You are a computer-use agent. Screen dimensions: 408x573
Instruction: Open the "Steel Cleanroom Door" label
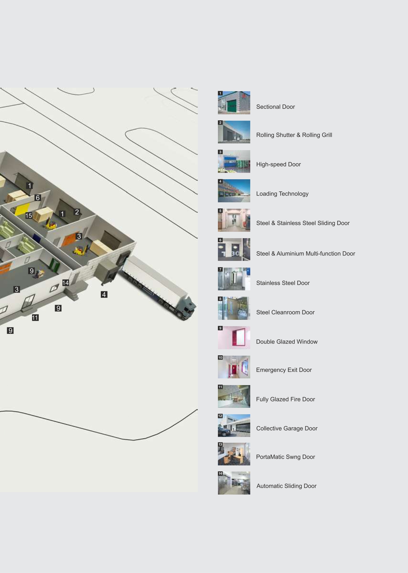(x=285, y=312)
